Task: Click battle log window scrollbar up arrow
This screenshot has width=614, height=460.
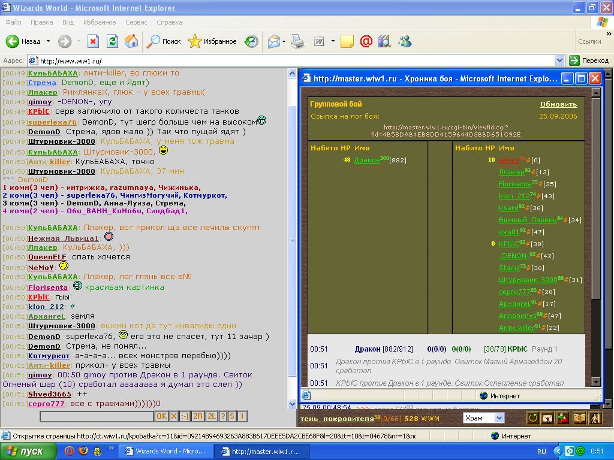Action: 596,92
